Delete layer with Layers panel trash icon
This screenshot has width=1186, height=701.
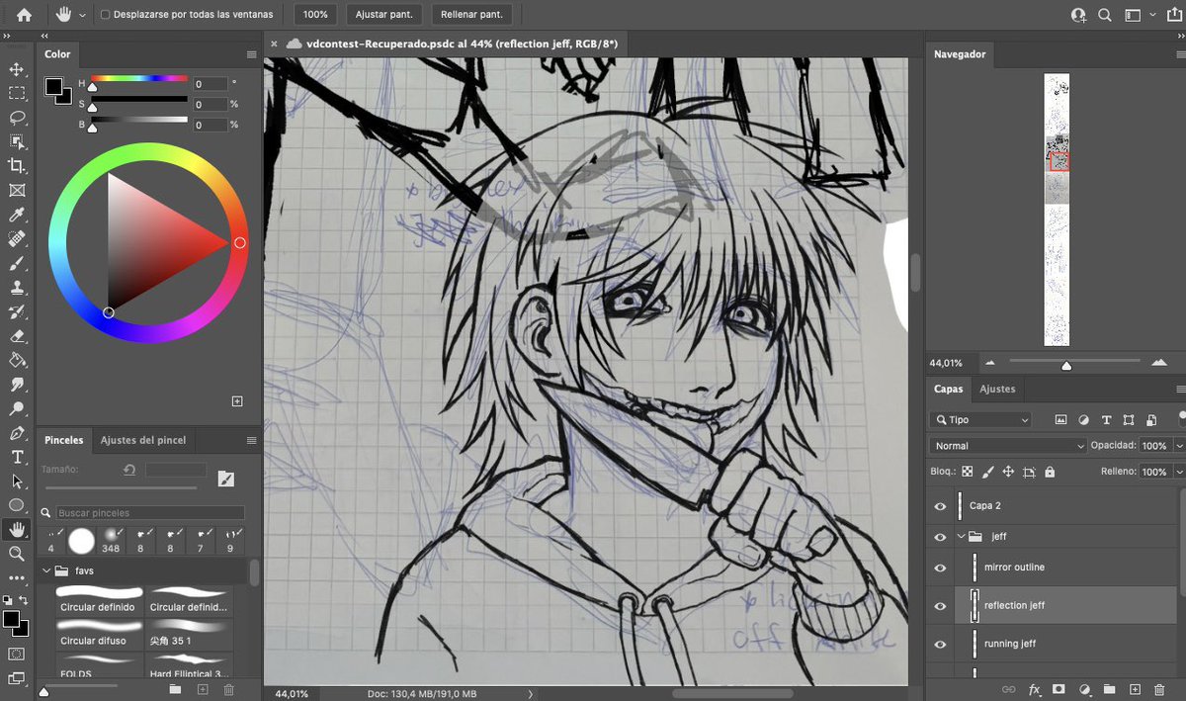click(x=1159, y=689)
